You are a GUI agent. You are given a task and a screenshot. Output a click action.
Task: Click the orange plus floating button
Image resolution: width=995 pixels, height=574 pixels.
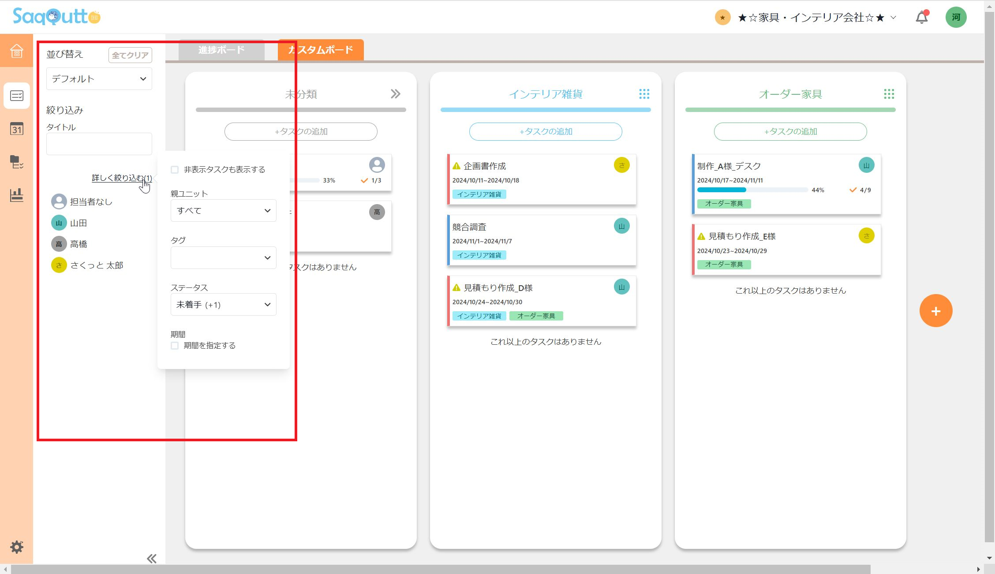(935, 311)
